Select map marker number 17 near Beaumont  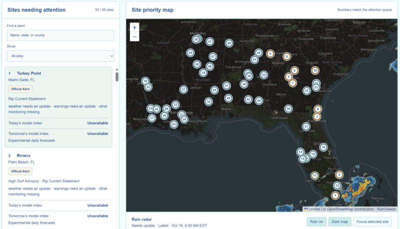point(152,118)
